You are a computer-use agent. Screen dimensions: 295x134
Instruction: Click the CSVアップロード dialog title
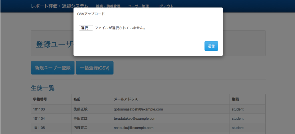(91, 14)
